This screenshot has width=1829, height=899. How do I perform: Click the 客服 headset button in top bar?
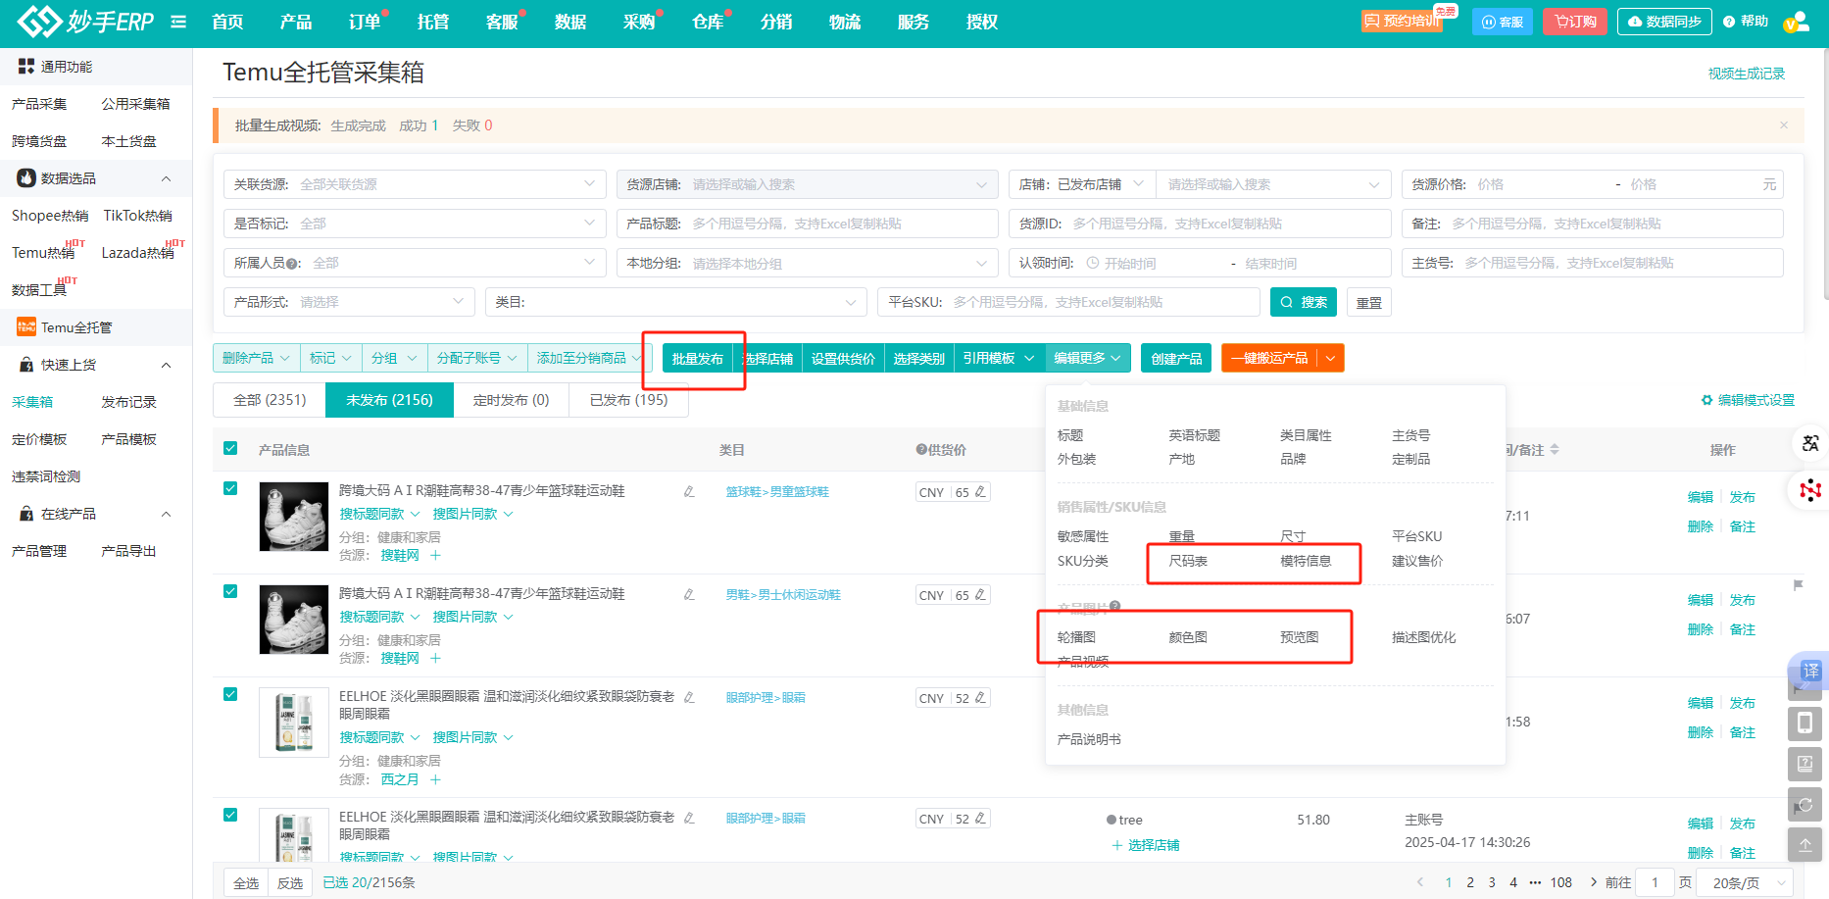tap(1502, 22)
